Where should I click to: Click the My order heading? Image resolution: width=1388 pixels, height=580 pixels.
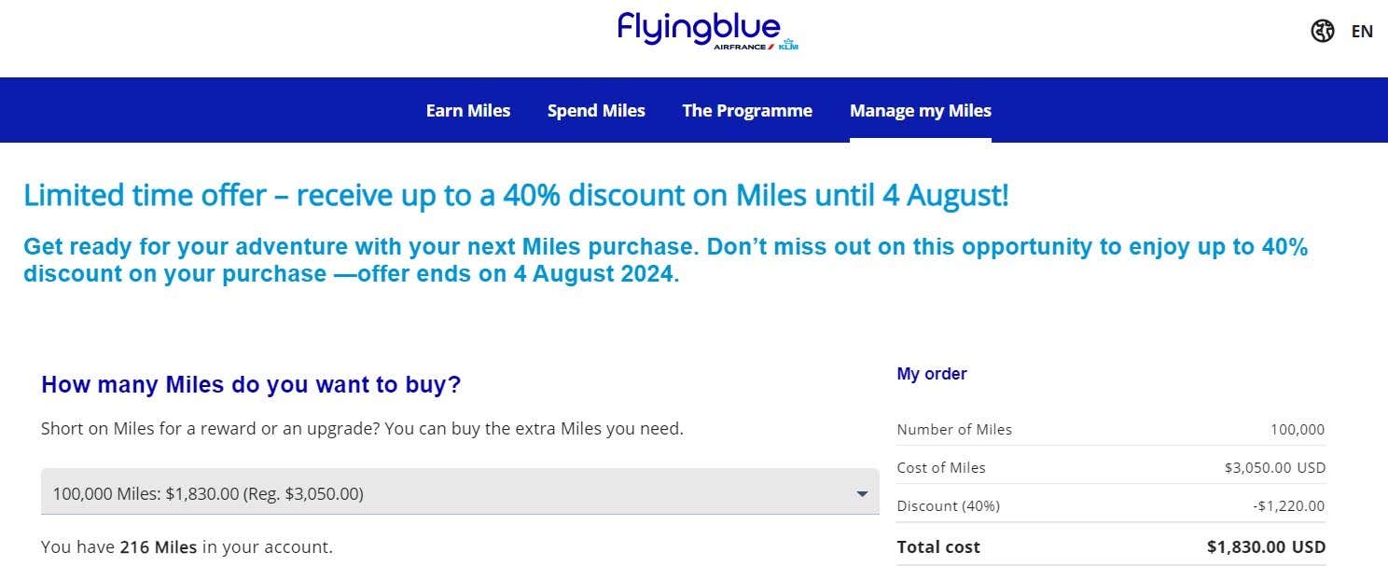click(932, 373)
